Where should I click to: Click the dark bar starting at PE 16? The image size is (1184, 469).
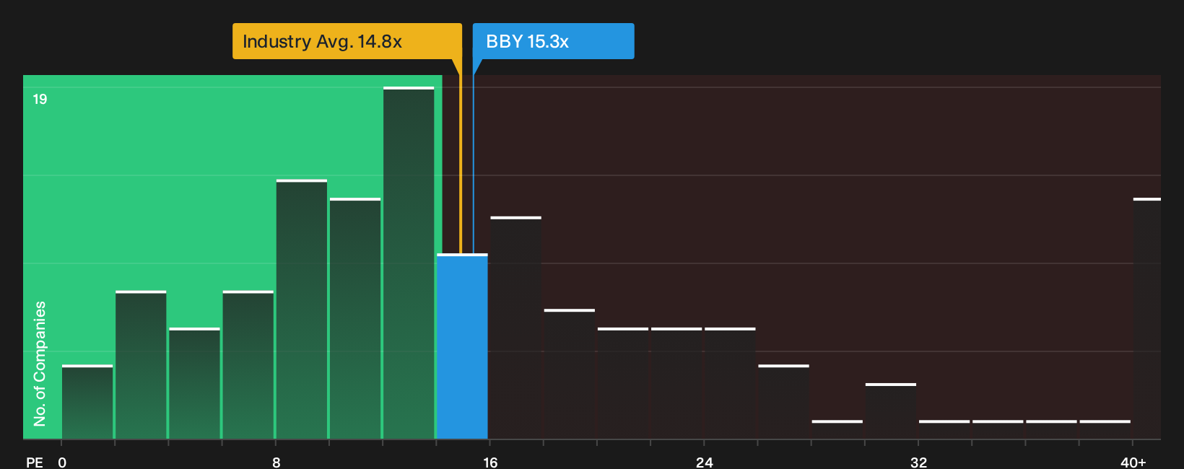coord(515,328)
